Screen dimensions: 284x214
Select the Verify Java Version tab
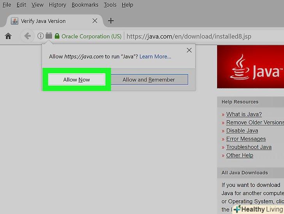54,21
